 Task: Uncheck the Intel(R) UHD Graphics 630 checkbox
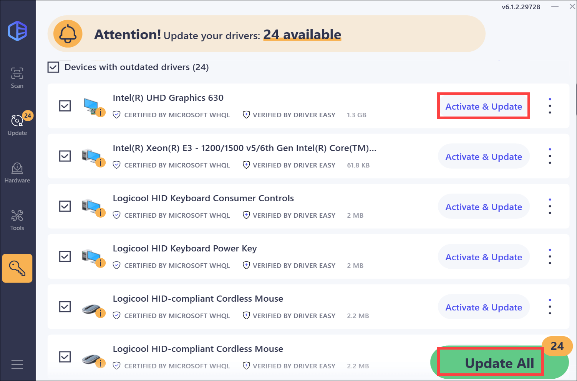65,106
